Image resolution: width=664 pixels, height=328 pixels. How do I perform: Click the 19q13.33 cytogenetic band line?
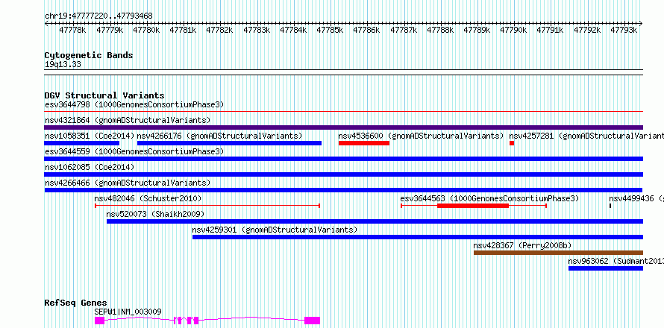click(x=343, y=72)
